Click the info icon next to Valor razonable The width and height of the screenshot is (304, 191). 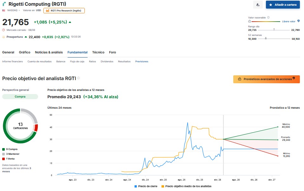[x=268, y=17]
